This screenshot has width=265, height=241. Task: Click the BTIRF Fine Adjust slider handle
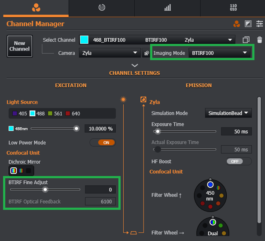[x=45, y=190]
